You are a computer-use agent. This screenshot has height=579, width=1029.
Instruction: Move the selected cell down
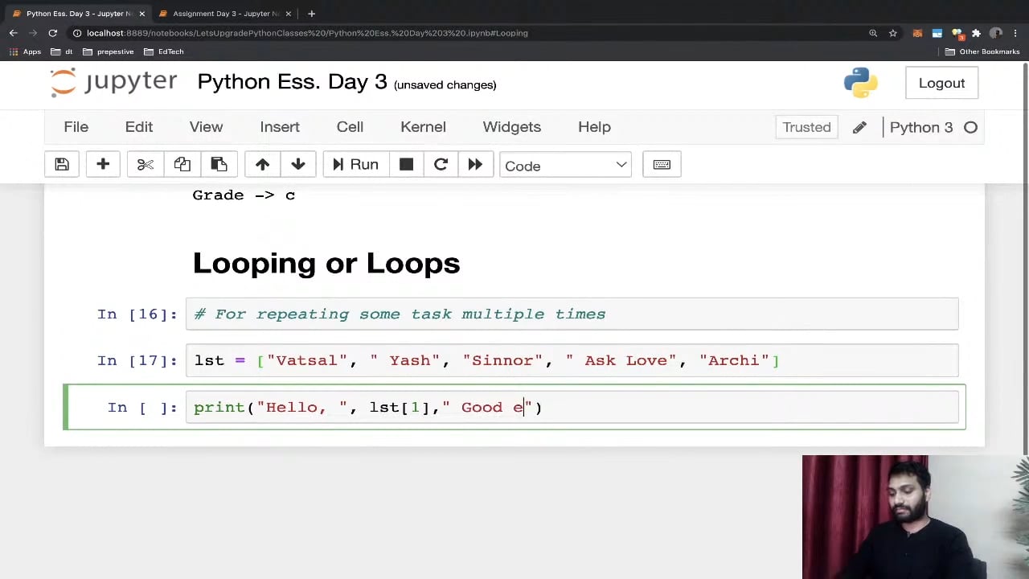[298, 165]
